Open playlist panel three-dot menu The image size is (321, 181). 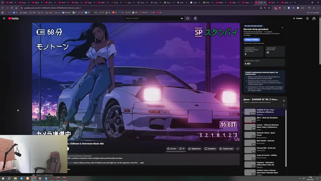point(284,106)
